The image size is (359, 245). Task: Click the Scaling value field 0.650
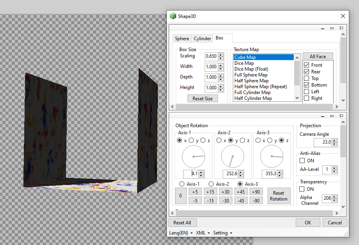point(211,56)
